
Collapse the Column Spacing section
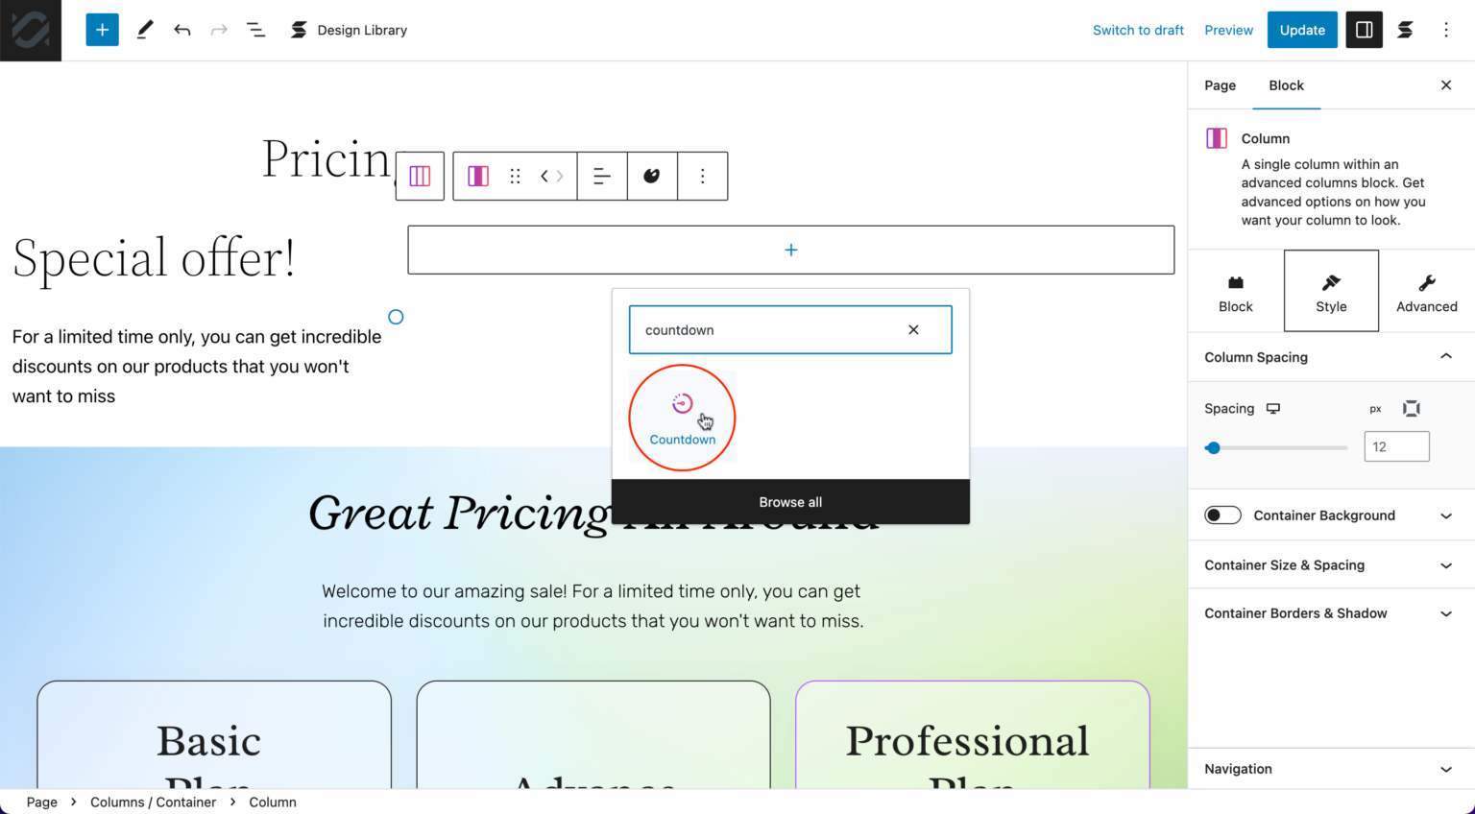[1445, 356]
